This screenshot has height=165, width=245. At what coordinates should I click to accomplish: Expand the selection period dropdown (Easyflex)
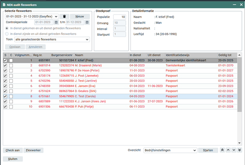coord(56,16)
